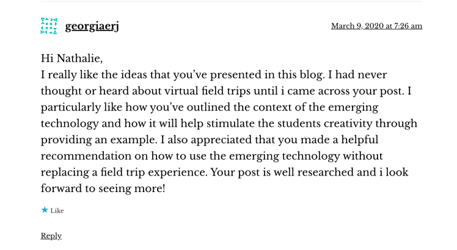Click the word "Nathalie" in the greeting
The image size is (457, 250).
pos(83,59)
